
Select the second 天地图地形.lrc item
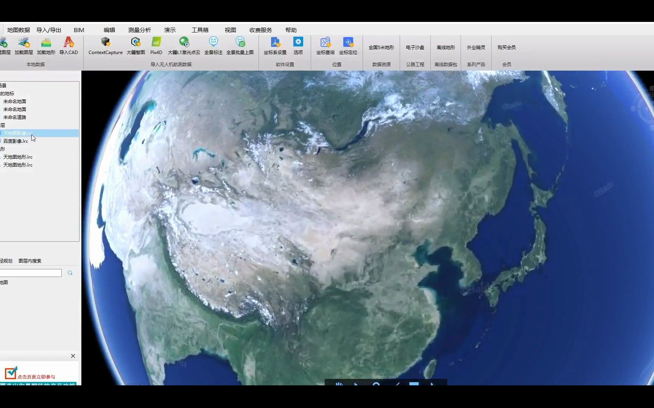[18, 165]
